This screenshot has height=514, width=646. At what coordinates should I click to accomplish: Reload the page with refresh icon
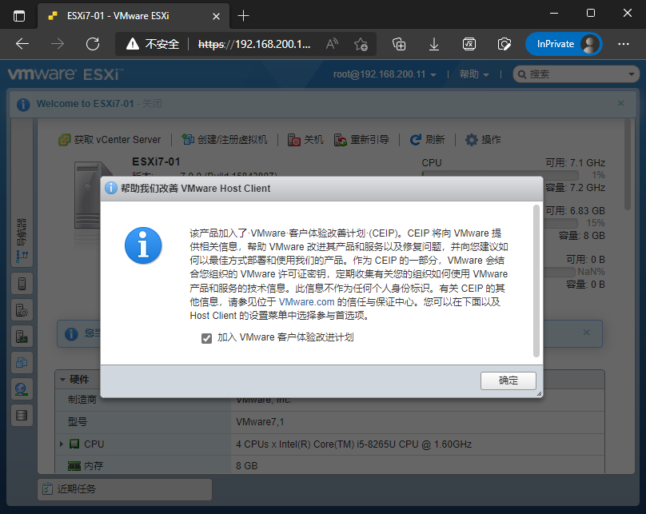(x=93, y=44)
